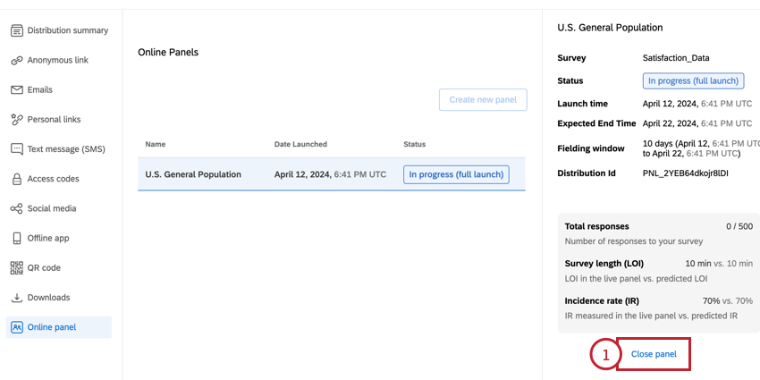Click the Name column header
760x380 pixels.
[x=155, y=145]
